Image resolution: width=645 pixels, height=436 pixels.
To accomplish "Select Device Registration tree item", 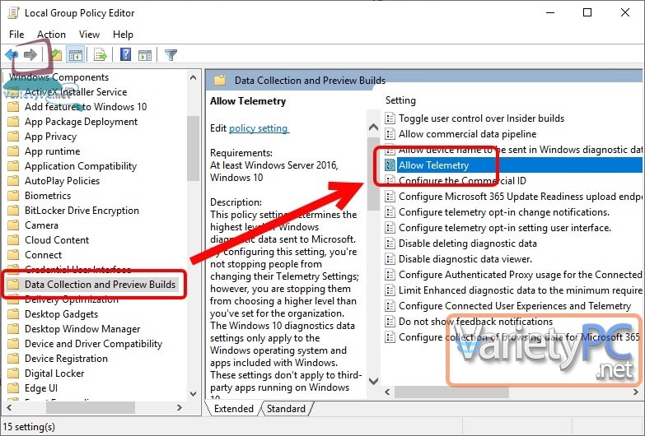I will click(x=66, y=359).
